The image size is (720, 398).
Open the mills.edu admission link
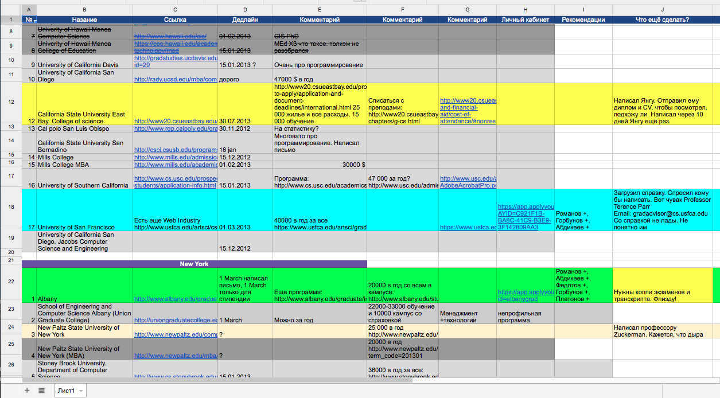[175, 157]
